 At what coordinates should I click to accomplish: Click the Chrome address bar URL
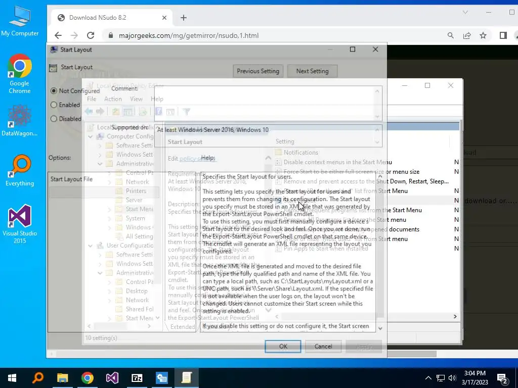[x=189, y=35]
